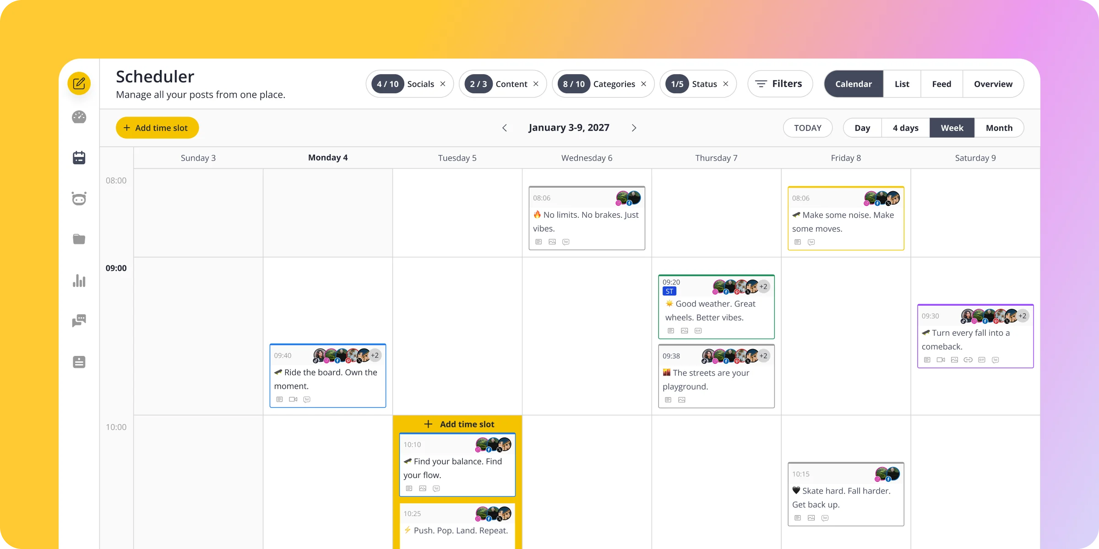The height and width of the screenshot is (549, 1099).
Task: Clear the Status filter with its X
Action: (x=726, y=84)
